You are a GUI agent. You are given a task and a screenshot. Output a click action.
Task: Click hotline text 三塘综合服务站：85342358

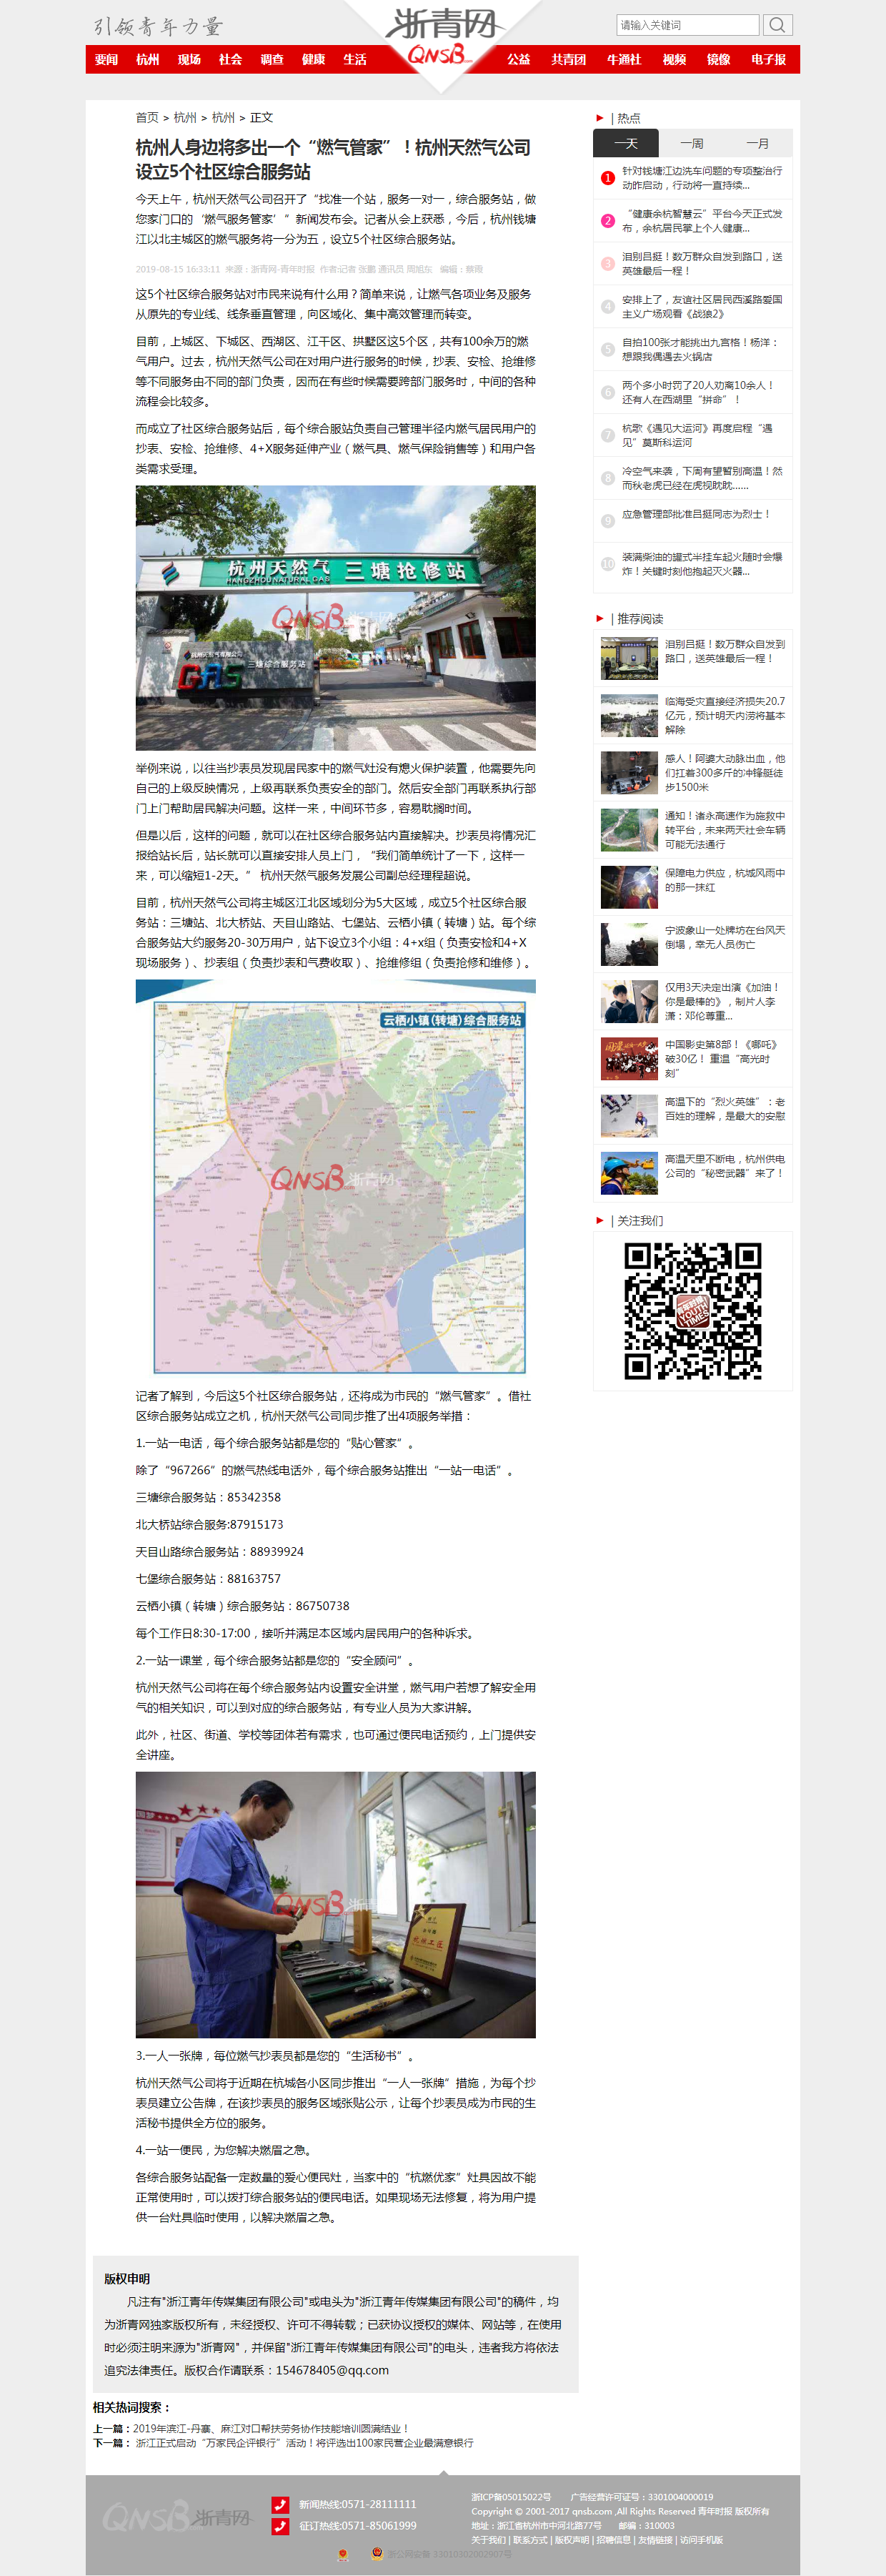point(209,1498)
